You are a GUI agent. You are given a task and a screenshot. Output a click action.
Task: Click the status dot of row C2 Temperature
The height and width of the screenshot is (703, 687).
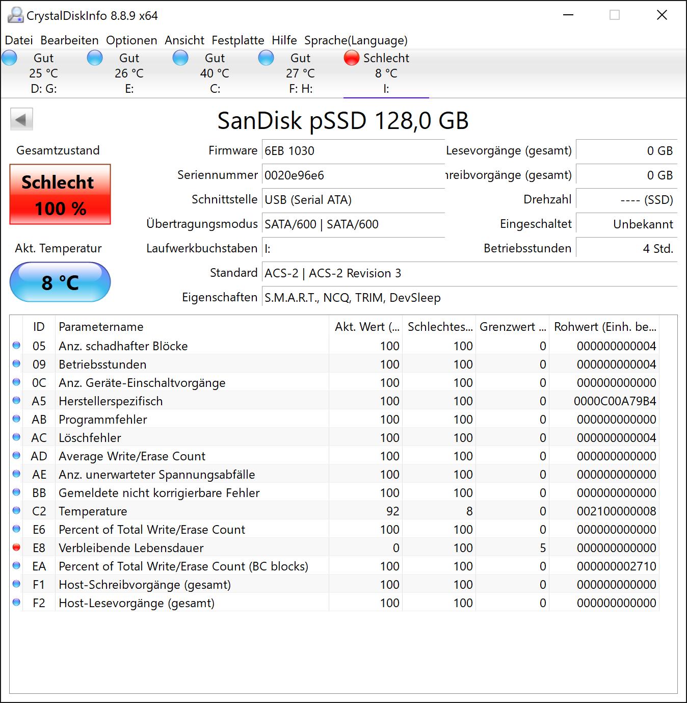16,511
